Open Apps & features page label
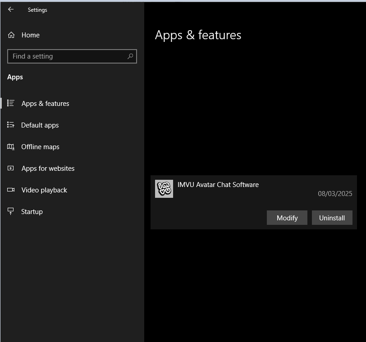The height and width of the screenshot is (342, 366). click(45, 103)
